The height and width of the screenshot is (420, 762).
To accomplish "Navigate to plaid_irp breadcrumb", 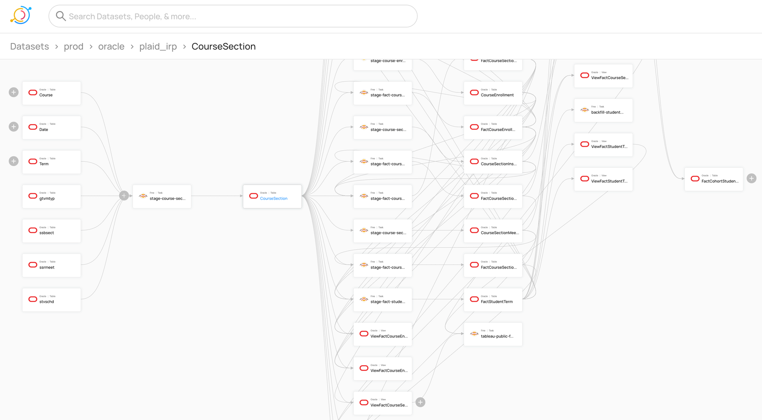I will click(x=158, y=46).
